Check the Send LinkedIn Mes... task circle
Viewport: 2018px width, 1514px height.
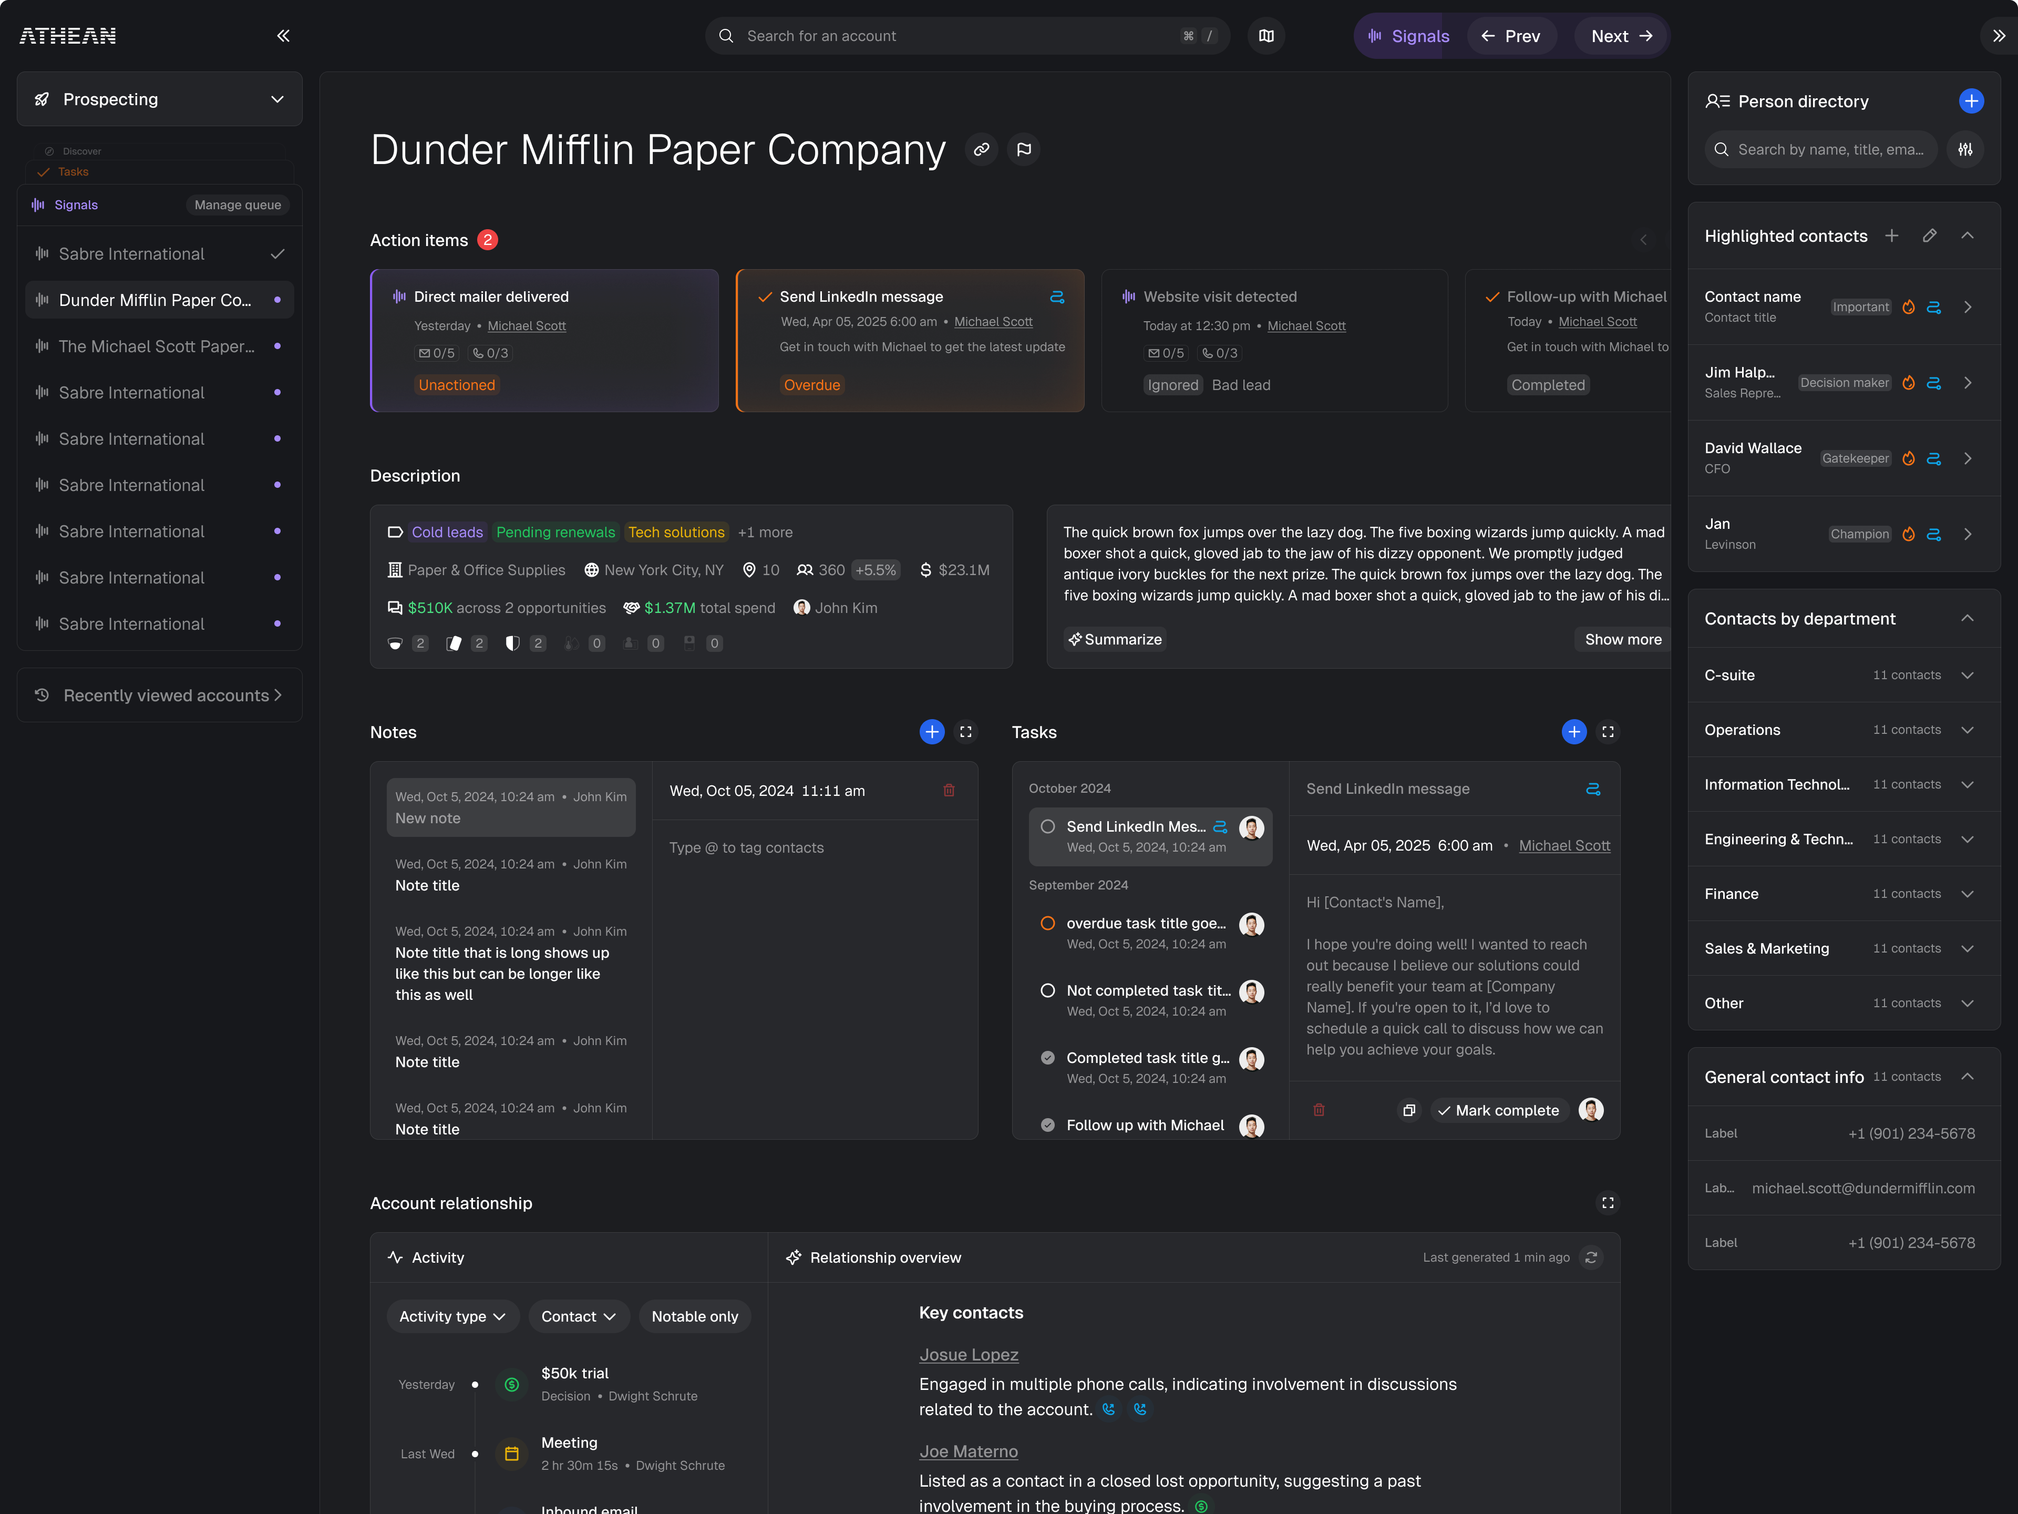click(x=1048, y=827)
